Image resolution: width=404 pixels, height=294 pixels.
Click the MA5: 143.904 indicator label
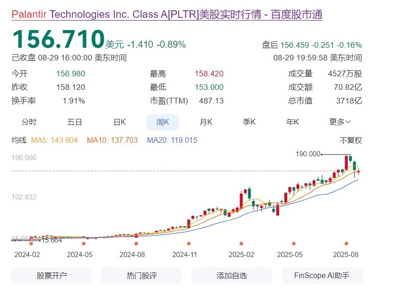pos(54,140)
